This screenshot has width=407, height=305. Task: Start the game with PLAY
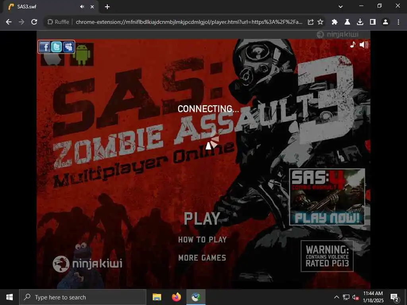202,219
